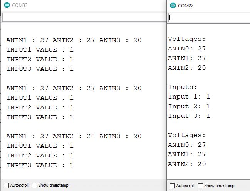
Task: Click the Arduino icon in COM22 title bar
Action: coord(173,5)
